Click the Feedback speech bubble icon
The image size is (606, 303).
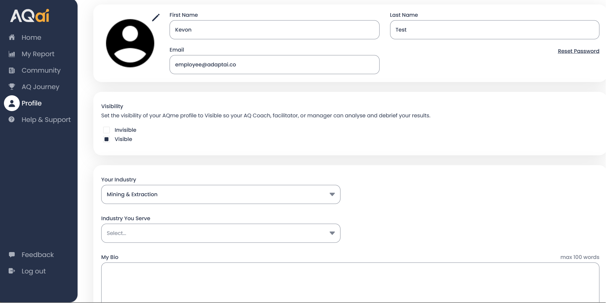coord(12,255)
